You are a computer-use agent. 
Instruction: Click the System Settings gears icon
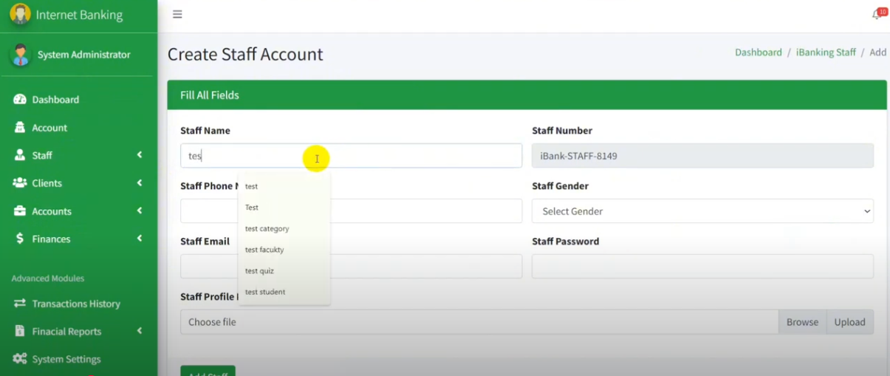[20, 359]
